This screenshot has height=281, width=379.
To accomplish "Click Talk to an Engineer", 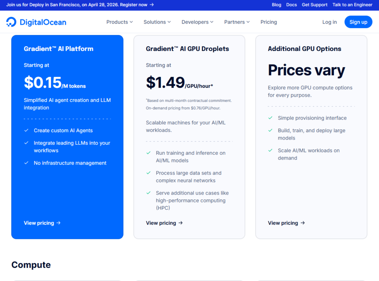I will (352, 5).
